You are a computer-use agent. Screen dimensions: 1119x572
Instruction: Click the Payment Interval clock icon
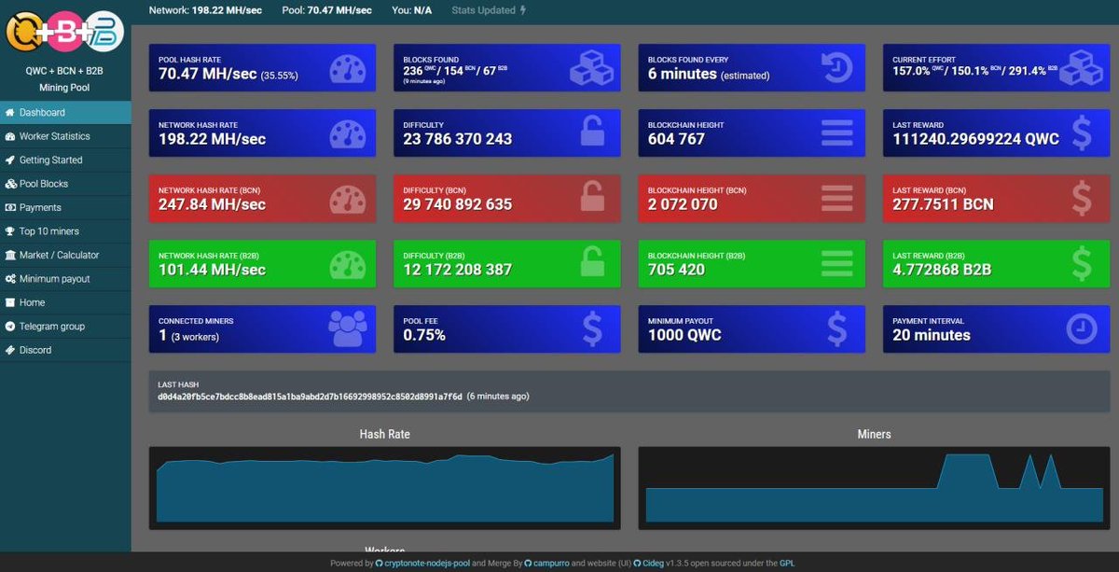1082,329
